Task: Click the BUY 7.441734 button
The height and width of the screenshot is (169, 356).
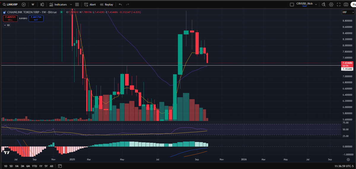Action: click(x=36, y=18)
